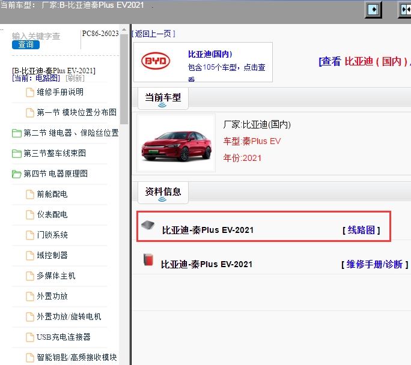Viewport: 411px width, 365px height.
Task: Click the file icon next to USB充电连接器
Action: (30, 337)
